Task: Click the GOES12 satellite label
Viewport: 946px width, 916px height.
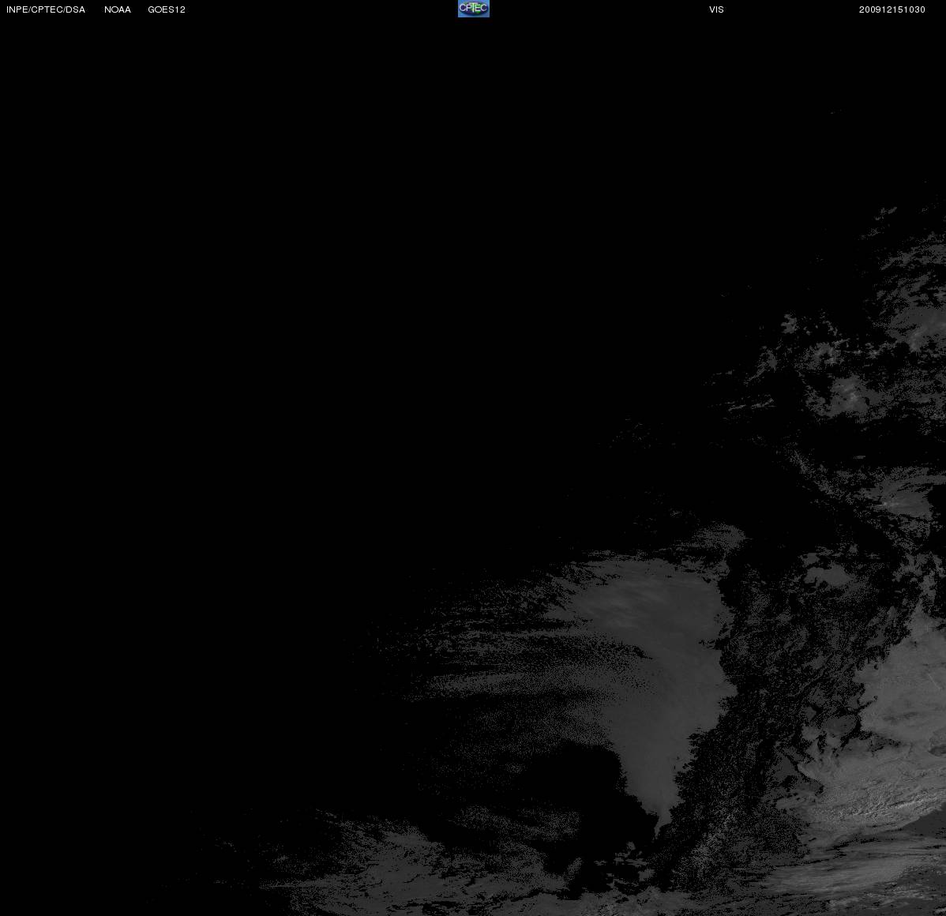Action: point(167,9)
